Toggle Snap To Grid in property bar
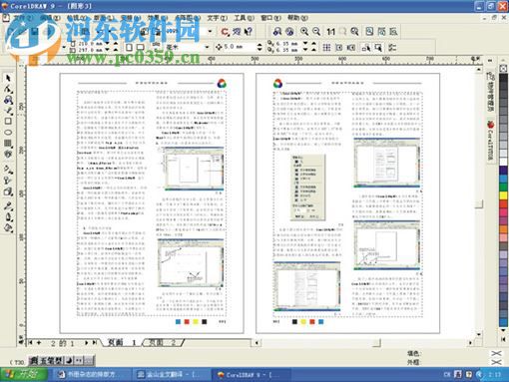 click(326, 48)
